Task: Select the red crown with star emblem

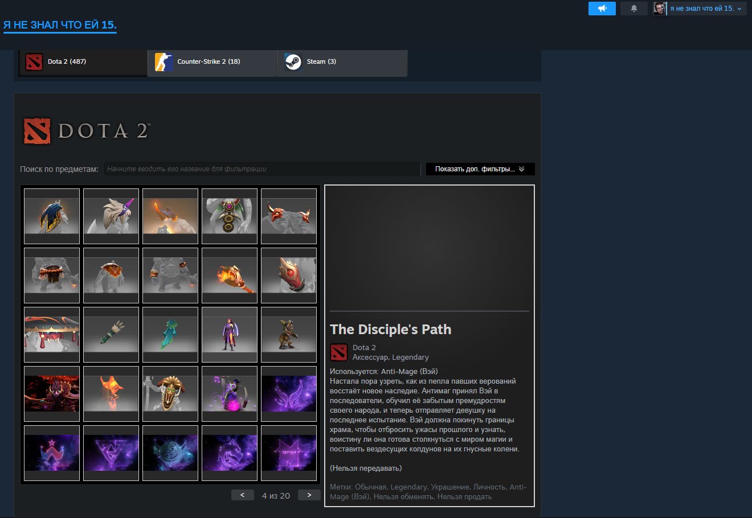Action: [52, 453]
